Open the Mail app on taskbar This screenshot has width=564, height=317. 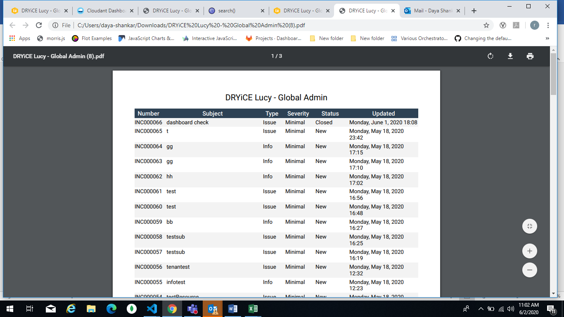tap(51, 309)
